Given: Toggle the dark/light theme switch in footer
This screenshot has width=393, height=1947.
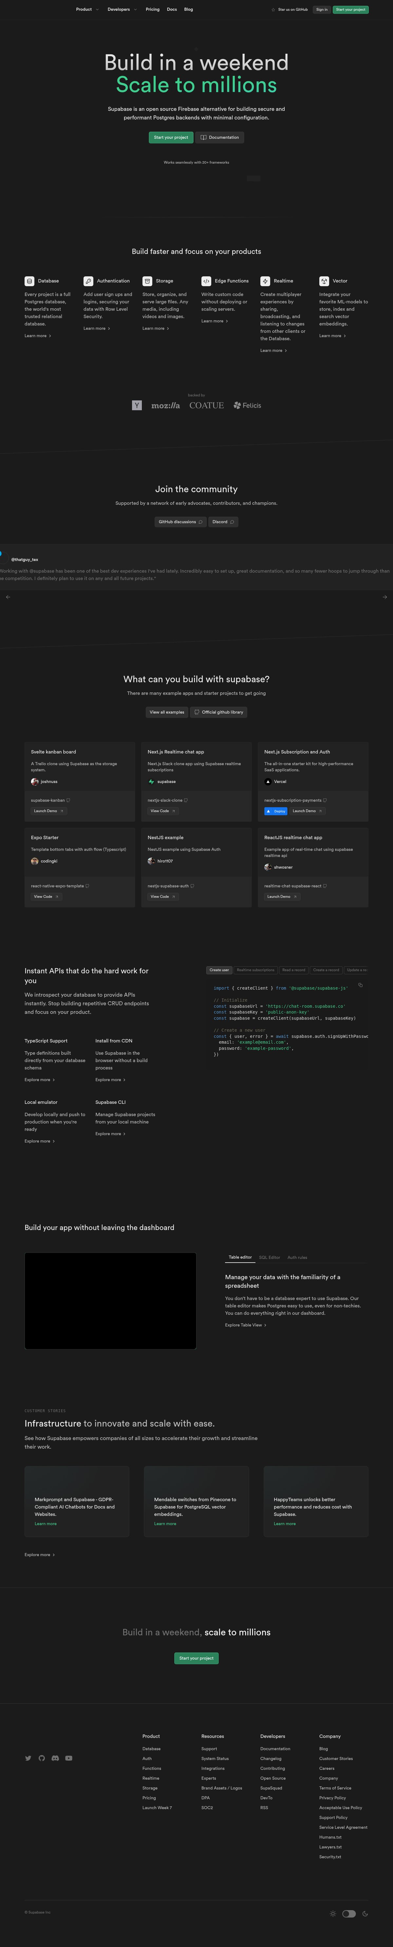Looking at the screenshot, I should click(349, 1914).
